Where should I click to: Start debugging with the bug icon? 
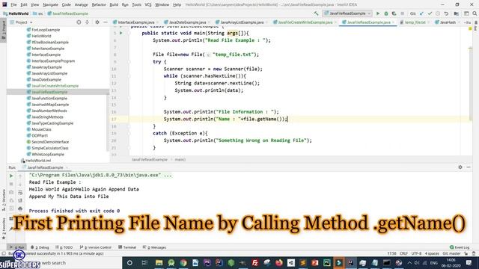point(386,13)
